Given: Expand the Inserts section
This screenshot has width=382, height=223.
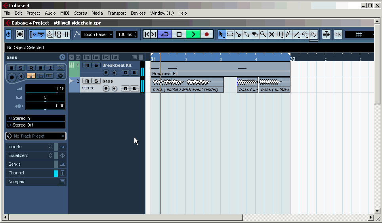Looking at the screenshot, I should point(36,147).
